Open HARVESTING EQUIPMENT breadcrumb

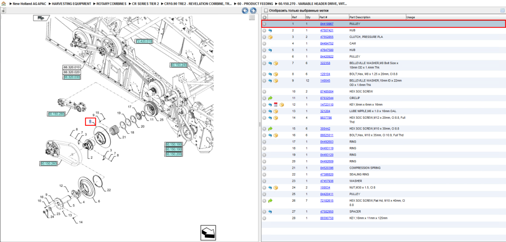(72, 4)
